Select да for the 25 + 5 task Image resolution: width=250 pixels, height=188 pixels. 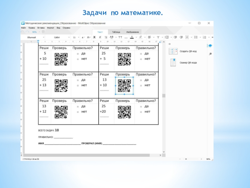tap(141, 54)
